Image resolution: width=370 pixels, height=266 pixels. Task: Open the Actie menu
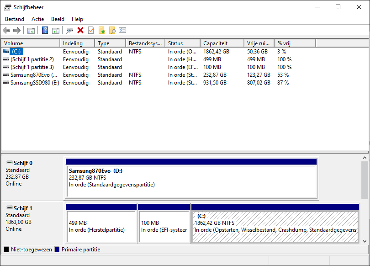[x=38, y=19]
